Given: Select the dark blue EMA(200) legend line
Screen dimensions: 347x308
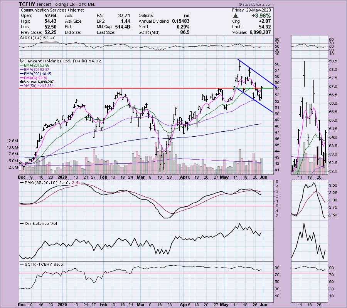Looking at the screenshot, I should click(x=22, y=74).
